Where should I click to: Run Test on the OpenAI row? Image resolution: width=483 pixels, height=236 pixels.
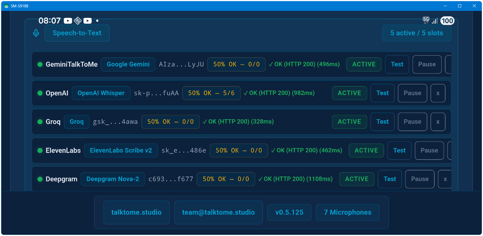pyautogui.click(x=382, y=93)
